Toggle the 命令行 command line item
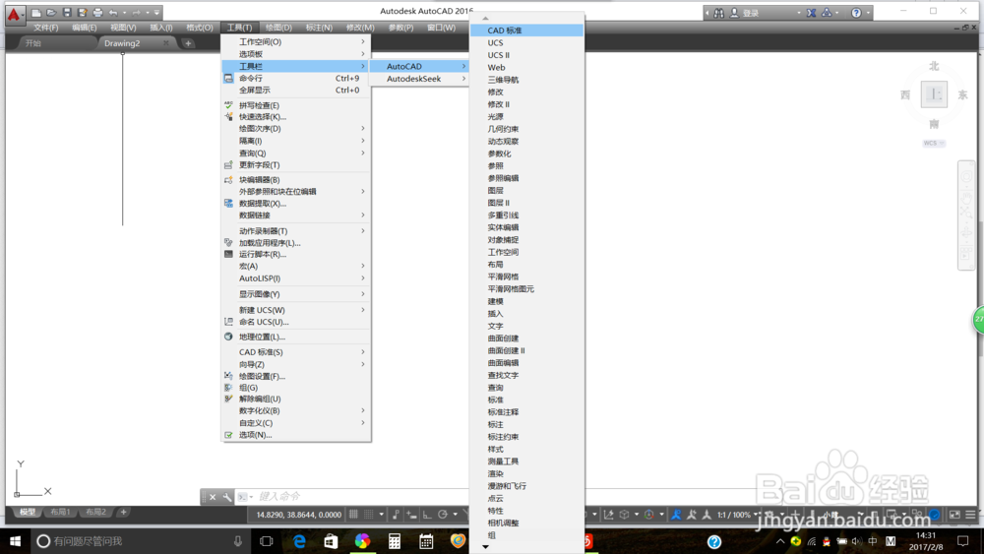Viewport: 984px width, 554px height. click(x=295, y=79)
